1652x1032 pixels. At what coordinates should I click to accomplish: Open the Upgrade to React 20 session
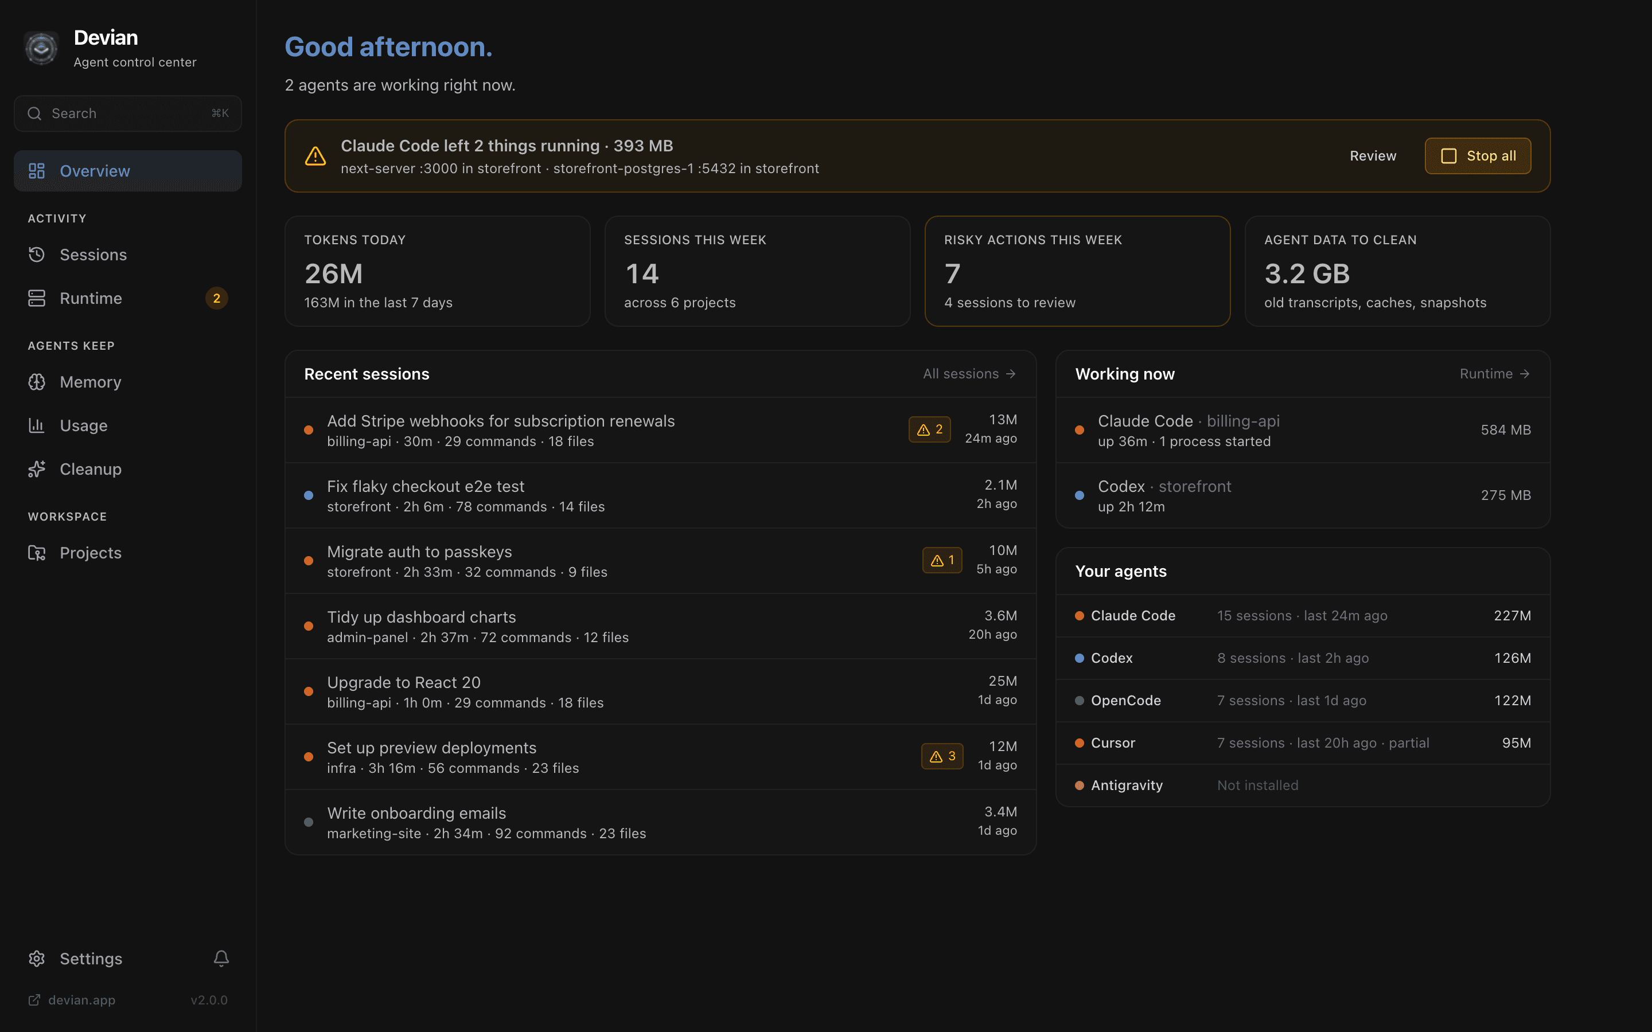point(660,691)
